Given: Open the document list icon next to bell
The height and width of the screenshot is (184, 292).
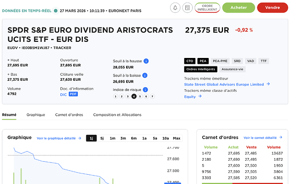Looking at the screenshot, I should 187,8.
